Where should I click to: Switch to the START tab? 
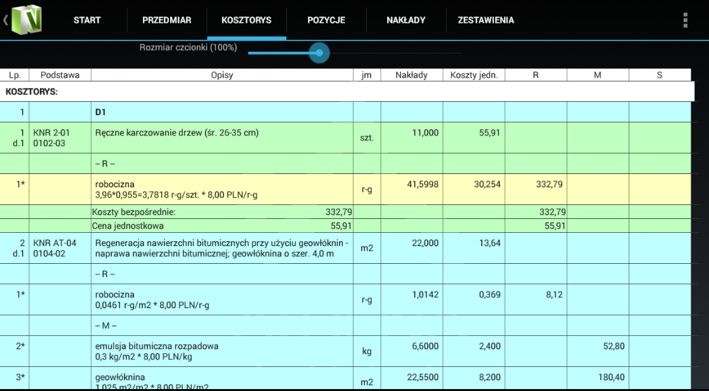[87, 20]
